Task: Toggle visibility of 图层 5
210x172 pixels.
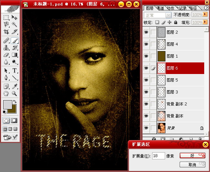Action: pyautogui.click(x=146, y=80)
